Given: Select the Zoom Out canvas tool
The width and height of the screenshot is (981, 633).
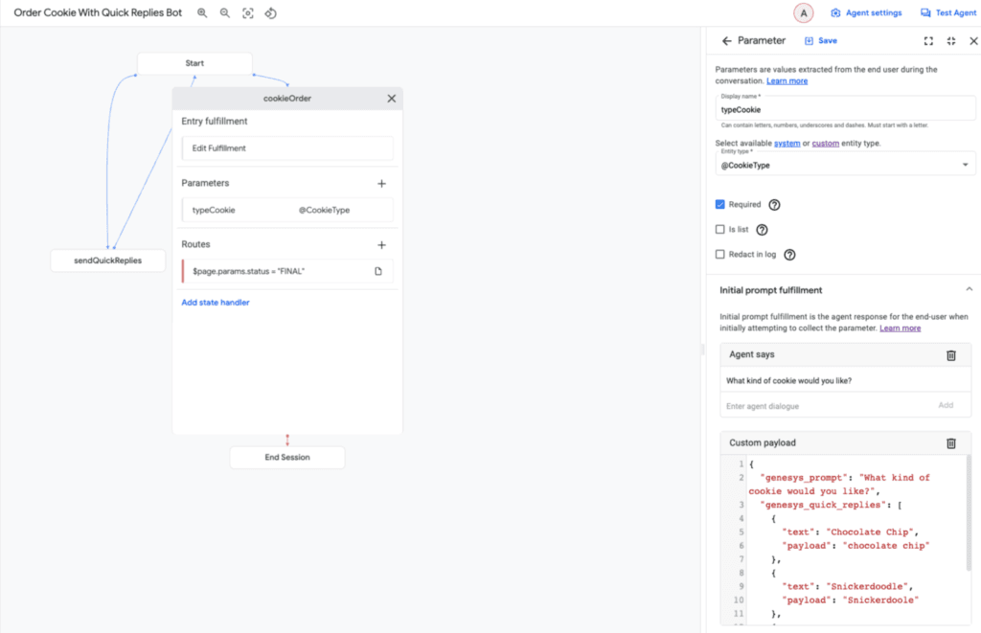Looking at the screenshot, I should click(225, 12).
